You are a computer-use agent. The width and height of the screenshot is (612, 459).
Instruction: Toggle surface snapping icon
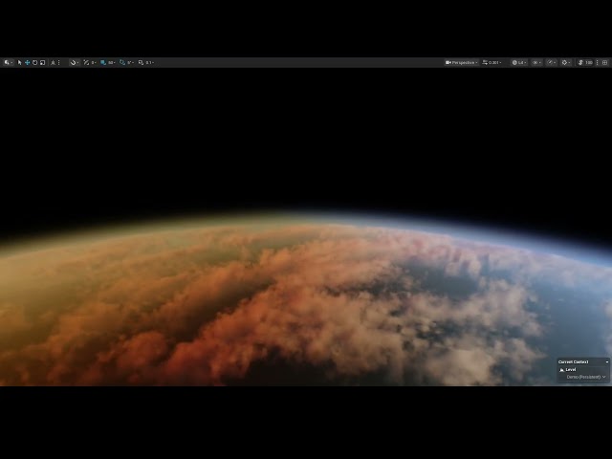click(x=86, y=62)
